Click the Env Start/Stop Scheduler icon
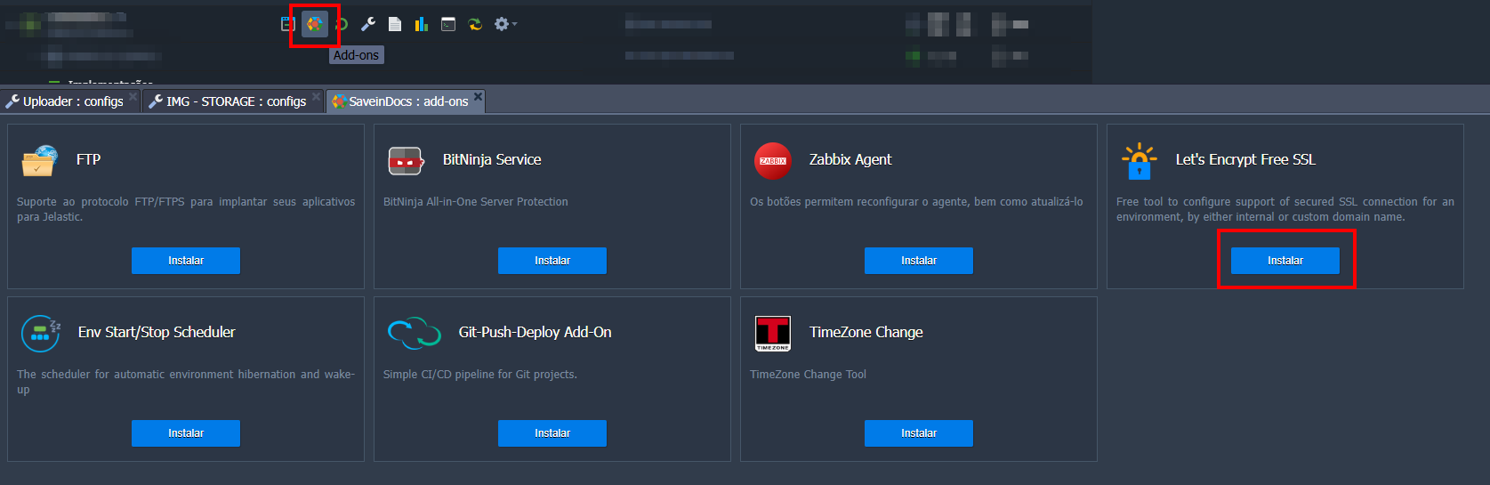Image resolution: width=1490 pixels, height=485 pixels. 41,334
